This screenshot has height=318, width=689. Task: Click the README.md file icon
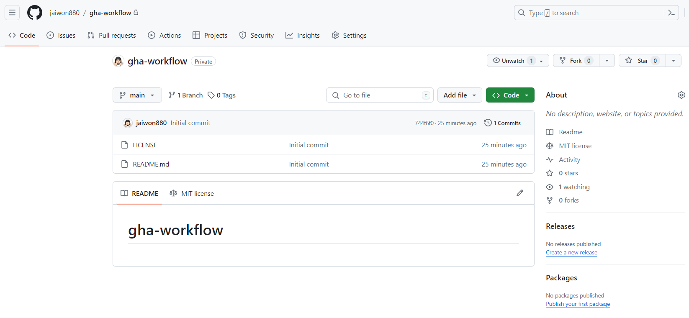[124, 164]
